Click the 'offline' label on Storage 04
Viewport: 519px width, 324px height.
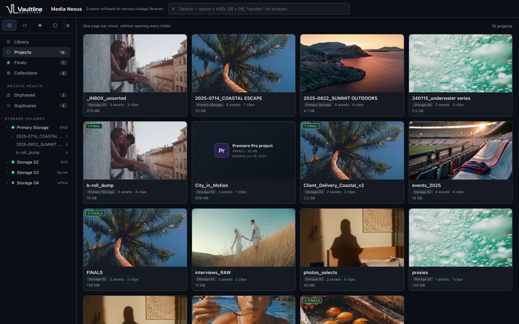click(x=63, y=183)
